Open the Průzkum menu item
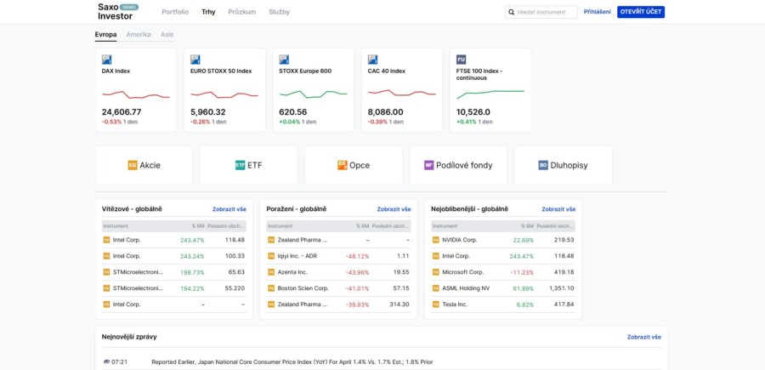The height and width of the screenshot is (370, 765). click(x=242, y=12)
